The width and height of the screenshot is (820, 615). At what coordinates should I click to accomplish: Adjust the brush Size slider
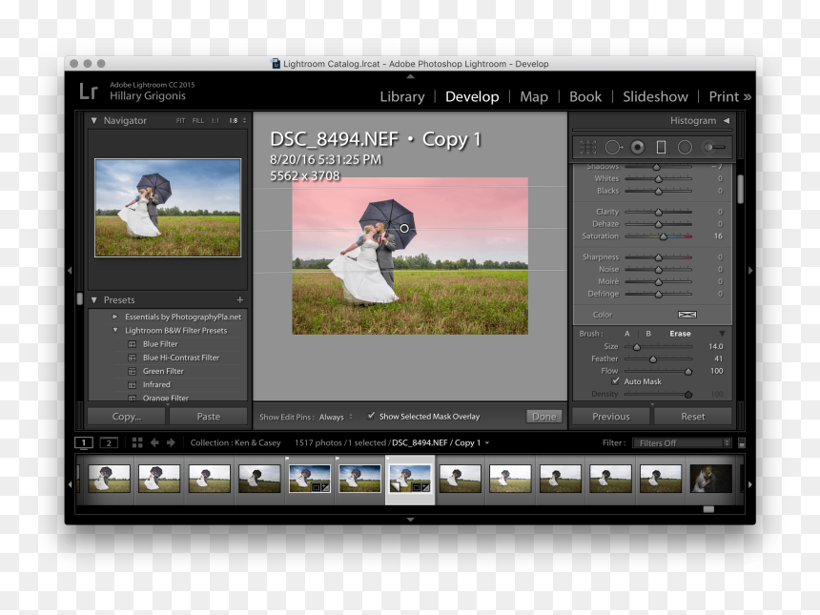636,347
